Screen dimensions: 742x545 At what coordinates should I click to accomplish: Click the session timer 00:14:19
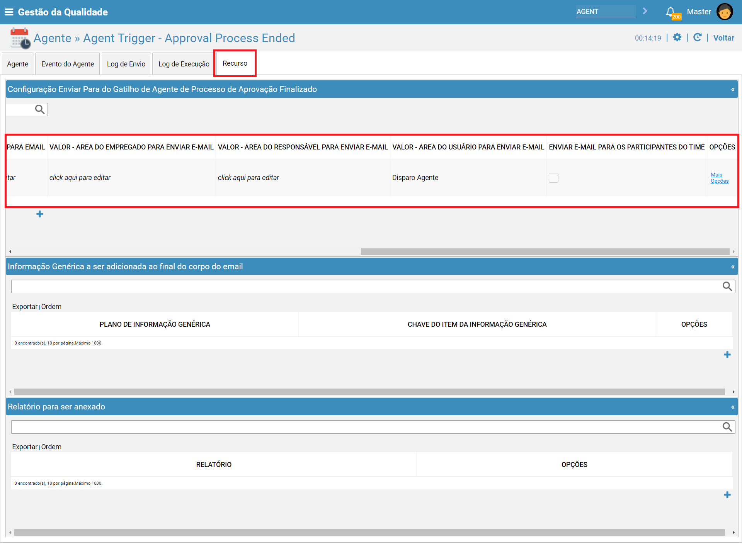click(648, 38)
